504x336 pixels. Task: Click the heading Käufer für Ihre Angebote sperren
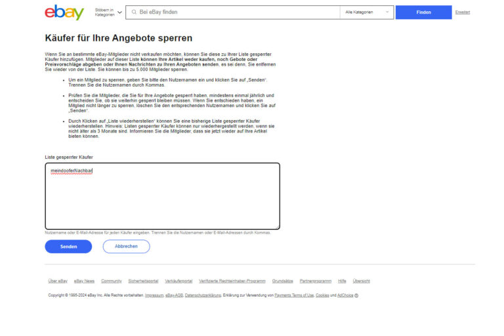click(x=119, y=38)
